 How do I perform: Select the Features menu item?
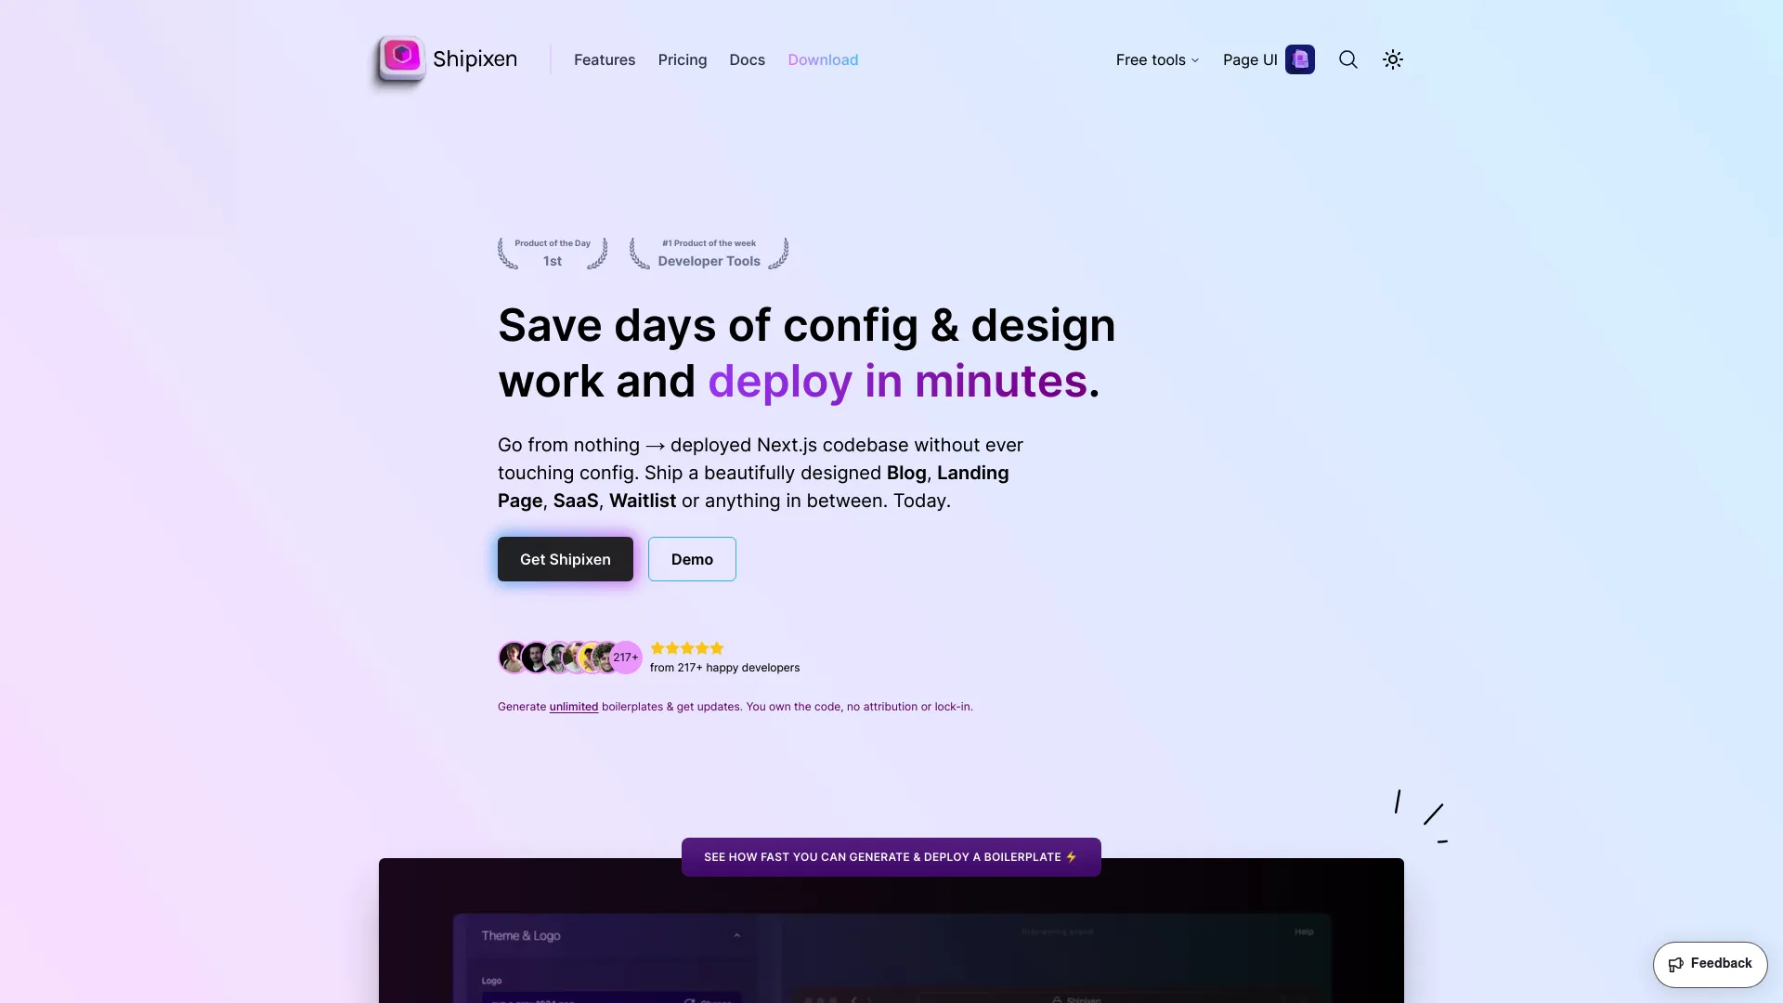pos(605,59)
